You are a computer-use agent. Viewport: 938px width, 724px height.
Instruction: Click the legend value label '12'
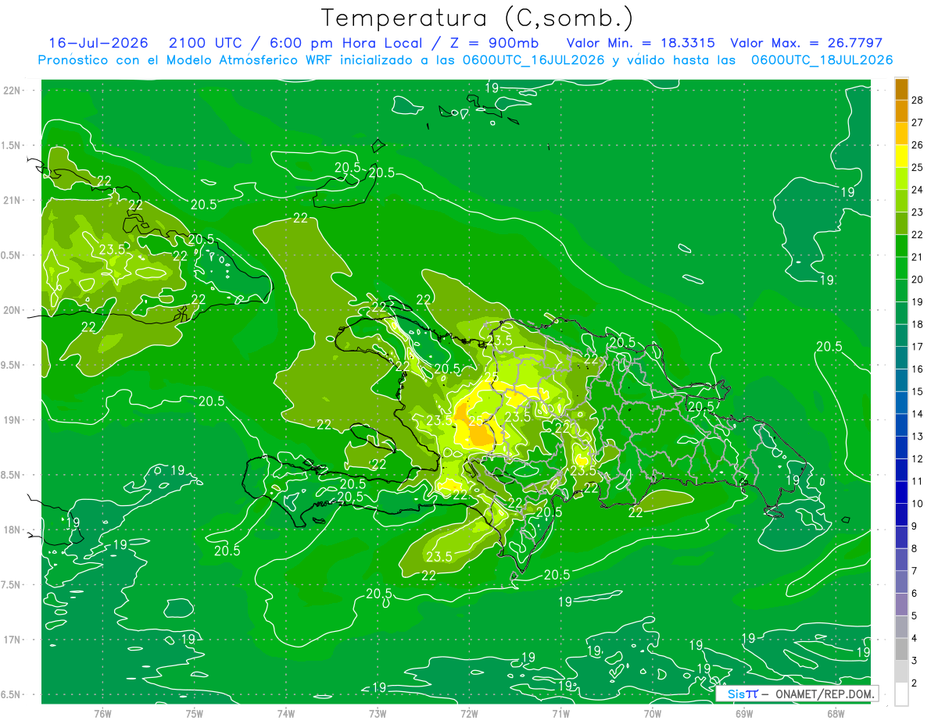coord(918,458)
